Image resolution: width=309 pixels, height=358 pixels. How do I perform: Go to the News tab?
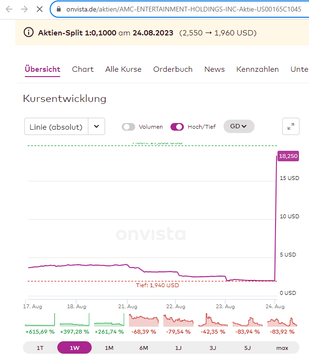(214, 69)
